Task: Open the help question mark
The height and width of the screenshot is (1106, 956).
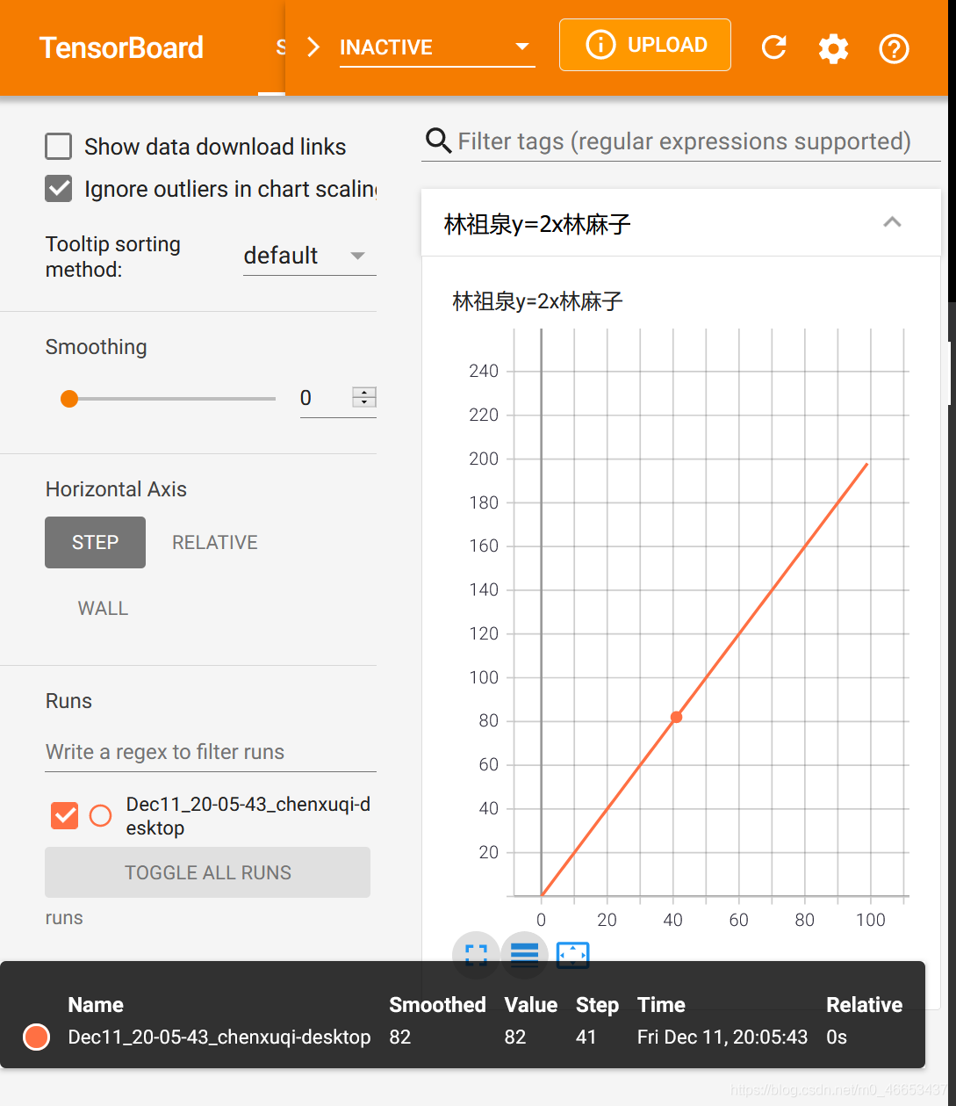Action: click(894, 48)
